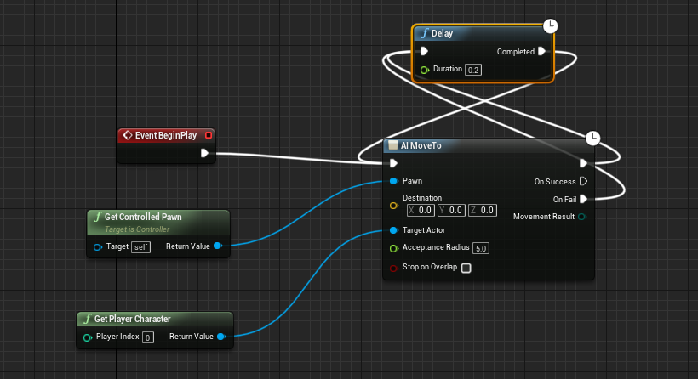Edit the Destination Y value field

(x=451, y=210)
